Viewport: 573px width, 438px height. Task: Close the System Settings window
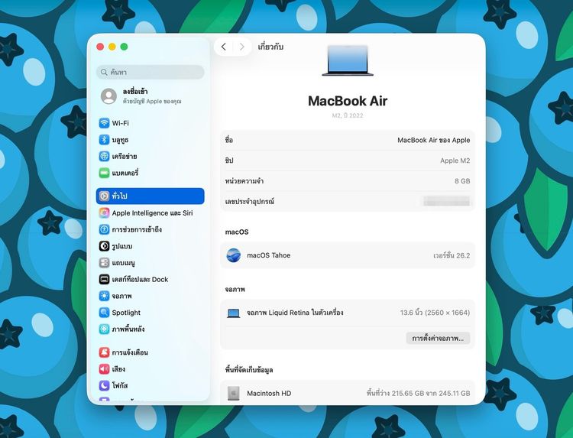(x=100, y=47)
